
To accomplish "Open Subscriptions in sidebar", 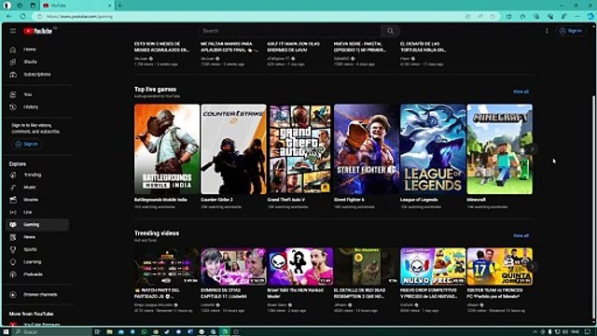I will [37, 75].
